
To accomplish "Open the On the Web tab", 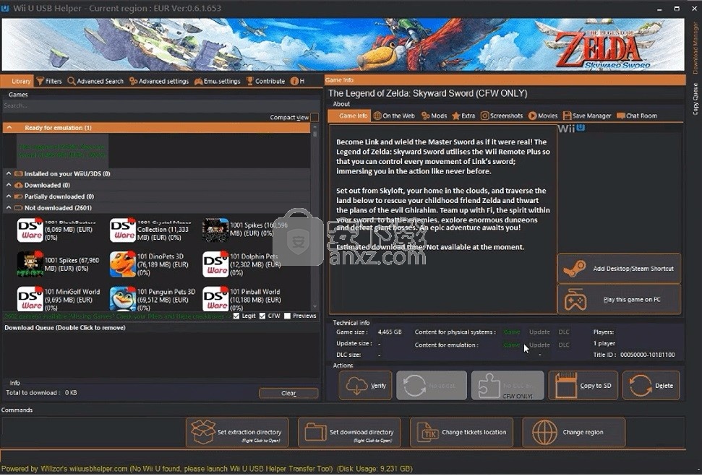I will point(394,116).
